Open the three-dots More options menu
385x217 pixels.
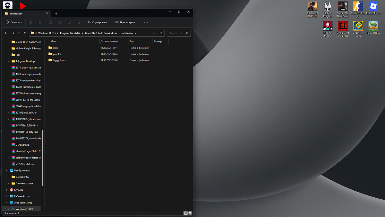[x=146, y=22]
